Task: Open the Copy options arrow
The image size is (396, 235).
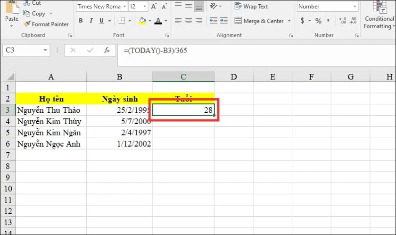Action: pyautogui.click(x=51, y=13)
